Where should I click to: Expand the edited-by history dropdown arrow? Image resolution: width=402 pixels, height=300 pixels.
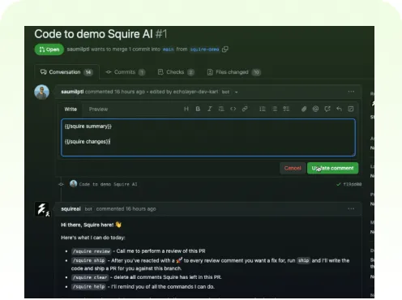tap(236, 92)
